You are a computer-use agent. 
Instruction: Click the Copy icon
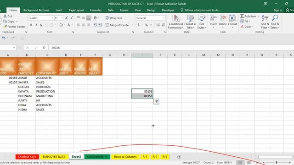tap(5, 22)
